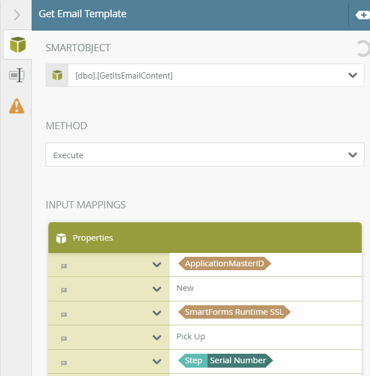The image size is (370, 376).
Task: Click the flag icon in Pick Up row
Action: [x=64, y=339]
